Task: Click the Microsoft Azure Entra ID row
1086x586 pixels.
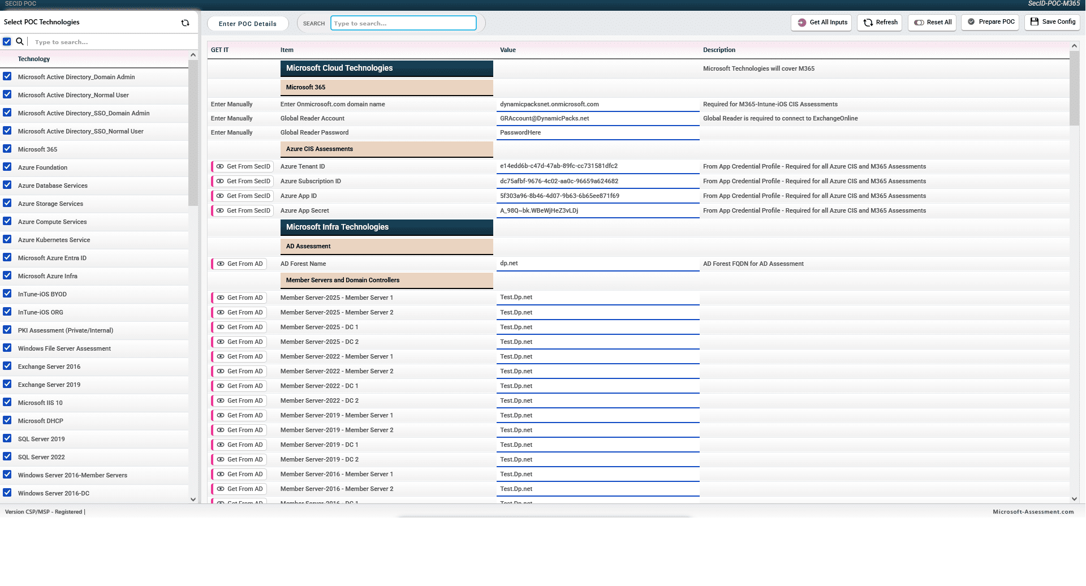Action: coord(94,258)
